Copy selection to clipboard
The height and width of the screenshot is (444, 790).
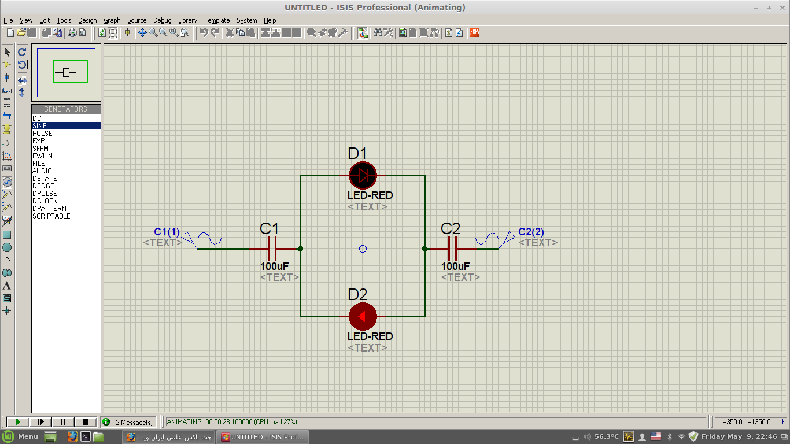(x=240, y=32)
